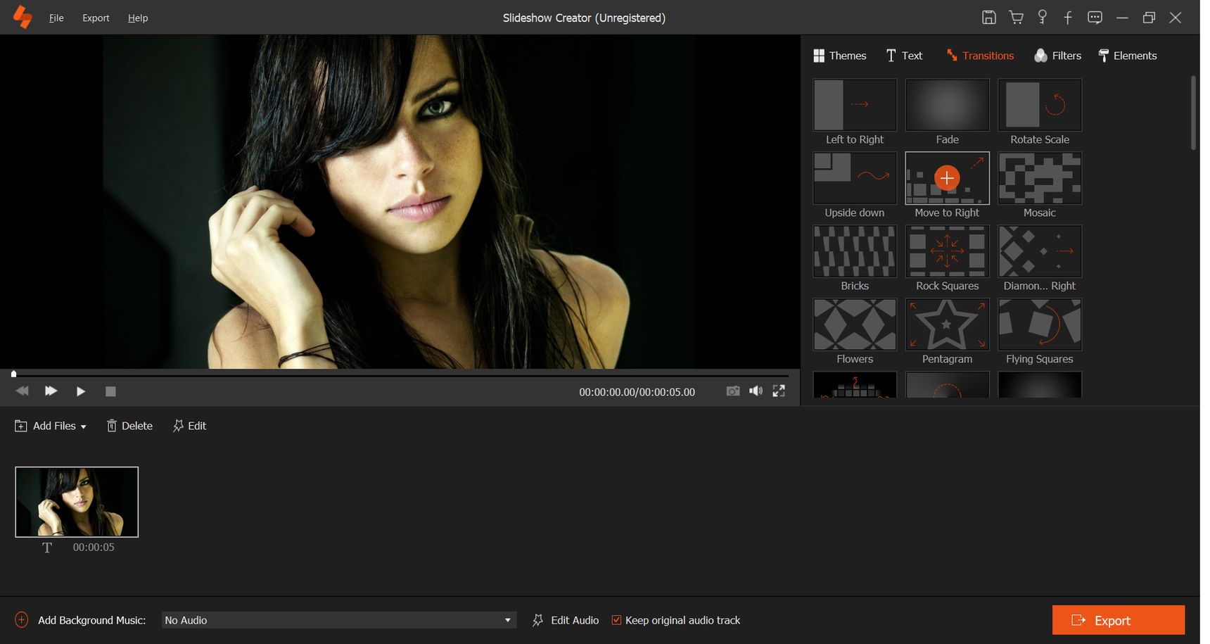Open the Help menu
1210x644 pixels.
click(x=138, y=18)
